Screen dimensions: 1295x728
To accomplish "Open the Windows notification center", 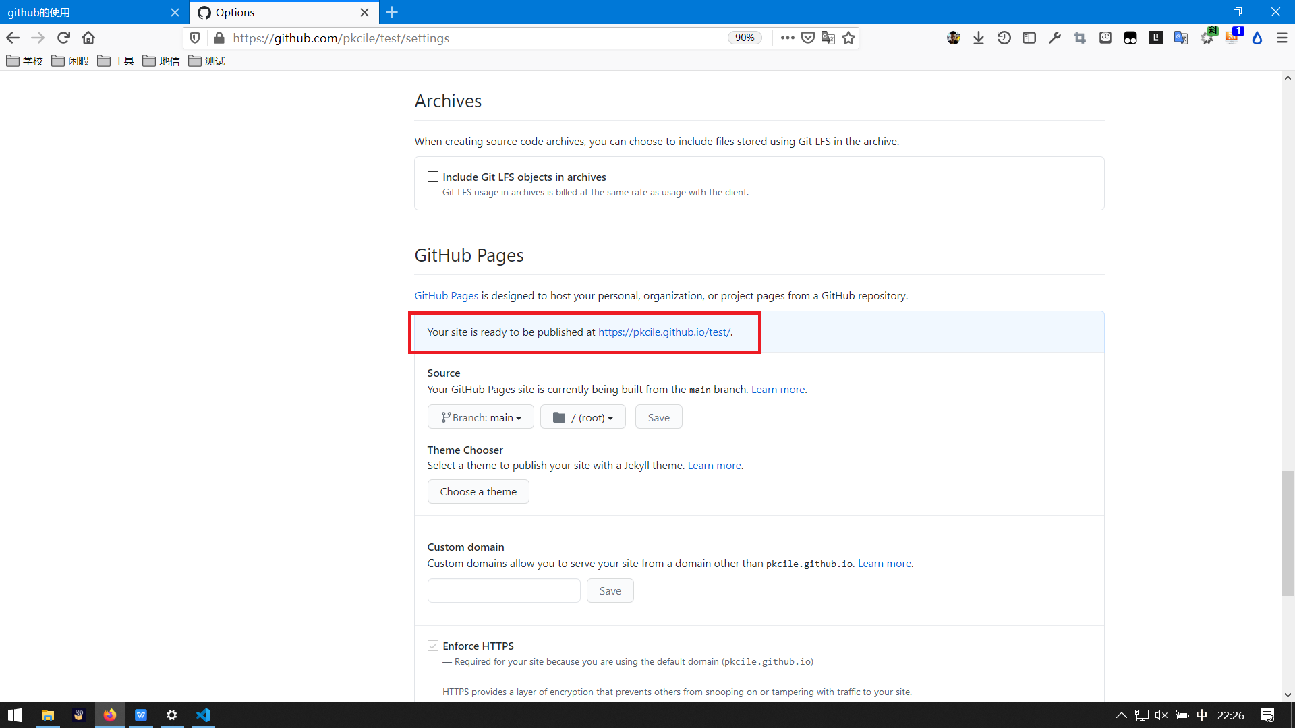I will (1267, 715).
